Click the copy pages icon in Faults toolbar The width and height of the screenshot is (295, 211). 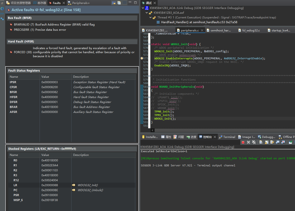point(119,3)
